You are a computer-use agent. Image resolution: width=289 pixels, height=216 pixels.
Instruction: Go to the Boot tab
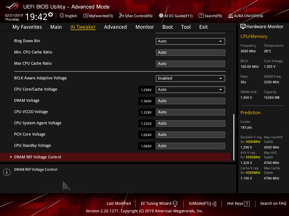(x=167, y=27)
